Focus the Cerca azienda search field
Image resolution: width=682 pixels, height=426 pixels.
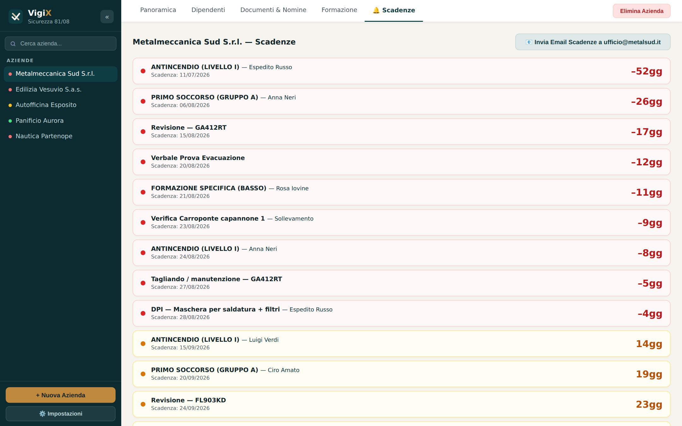(61, 44)
